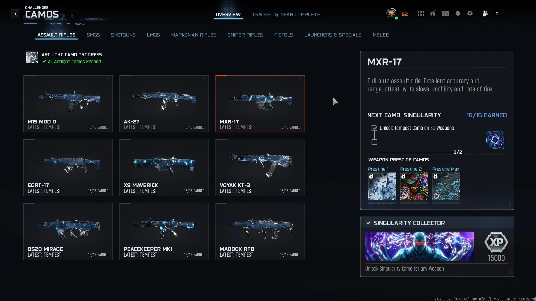The image size is (536, 301).
Task: Toggle the Singularity Collector checkmark
Action: click(x=368, y=223)
